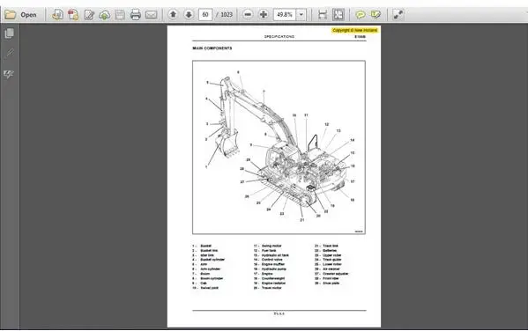Click the cloud upload icon

(x=104, y=15)
